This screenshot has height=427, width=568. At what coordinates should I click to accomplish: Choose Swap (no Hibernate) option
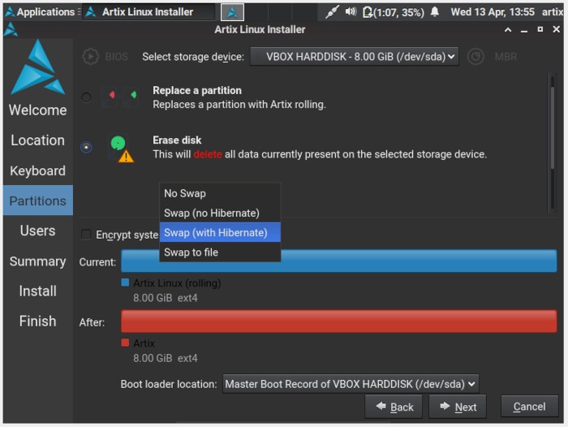click(220, 213)
